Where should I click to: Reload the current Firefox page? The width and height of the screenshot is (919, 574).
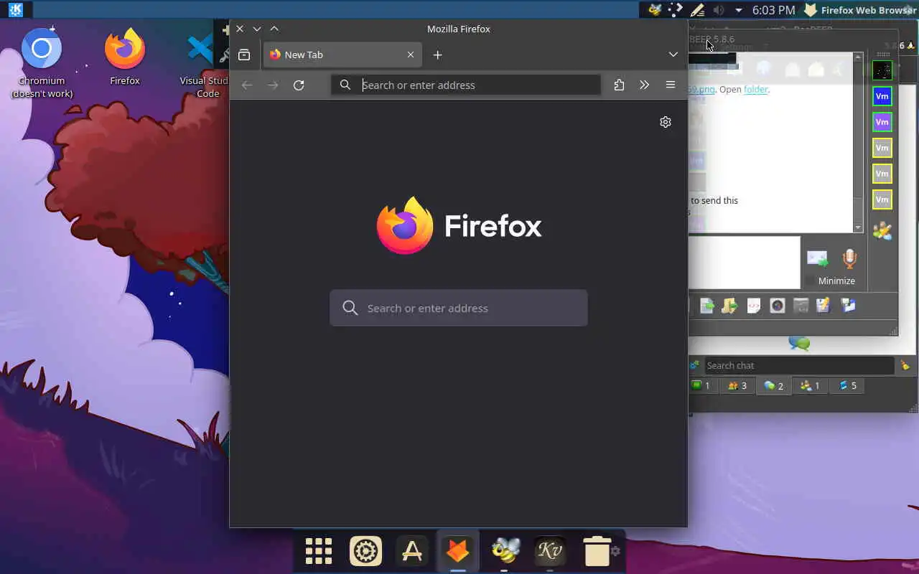[299, 85]
